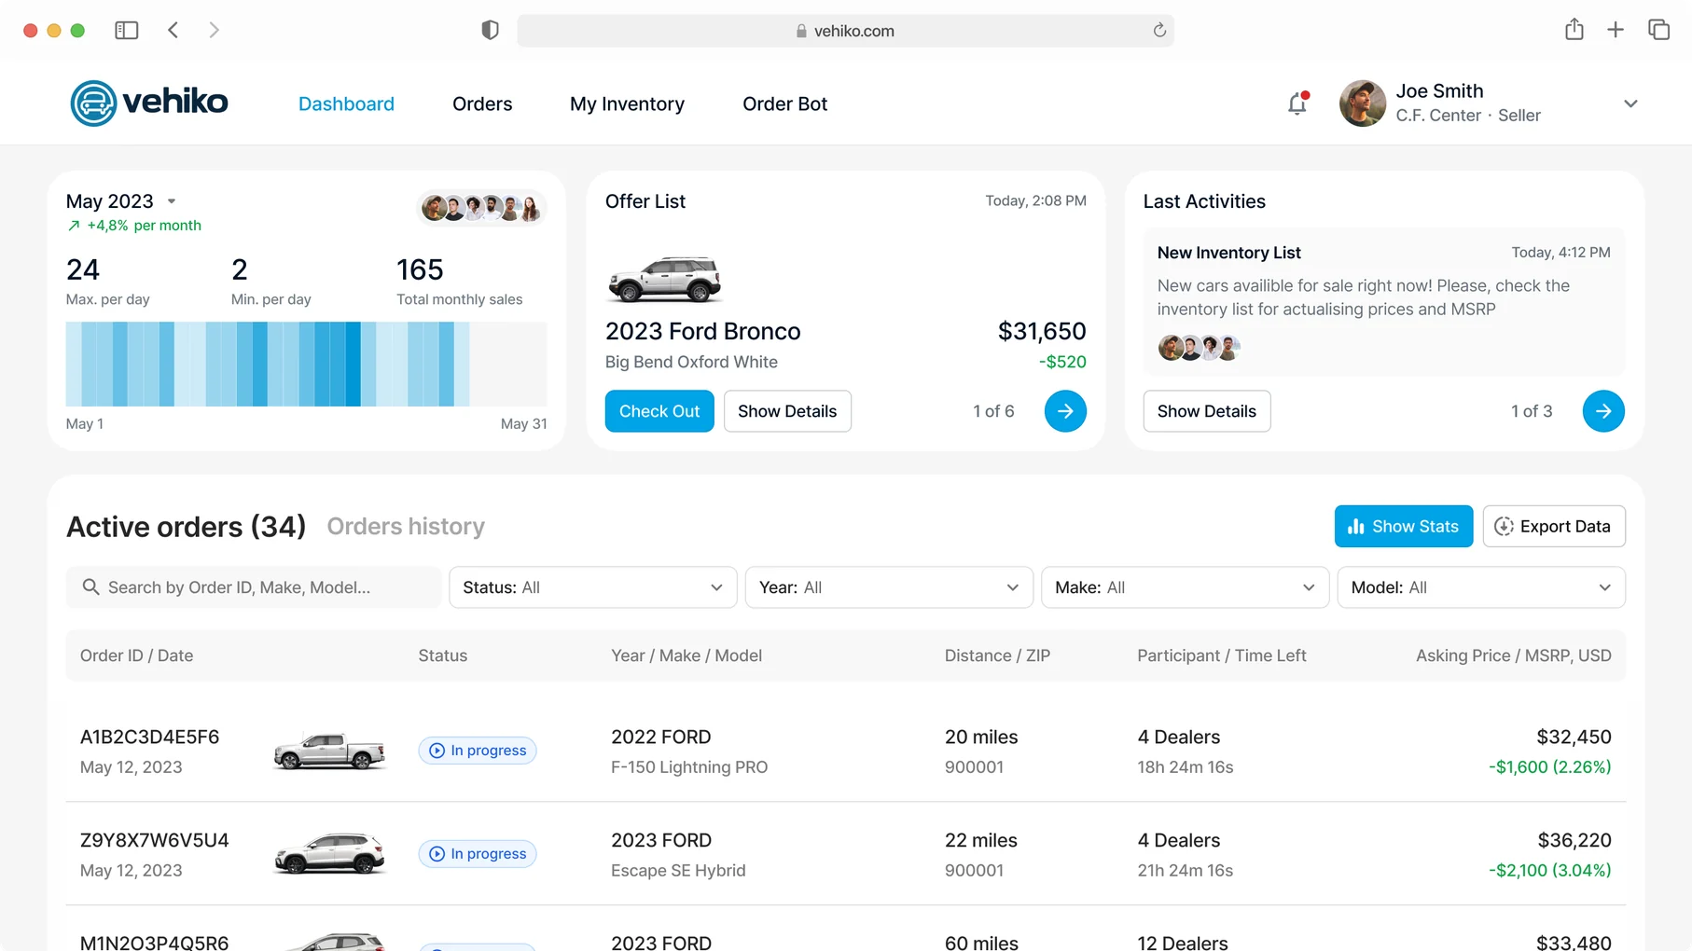Reload the vehiko.com page
Viewport: 1692px width, 951px height.
tap(1159, 31)
